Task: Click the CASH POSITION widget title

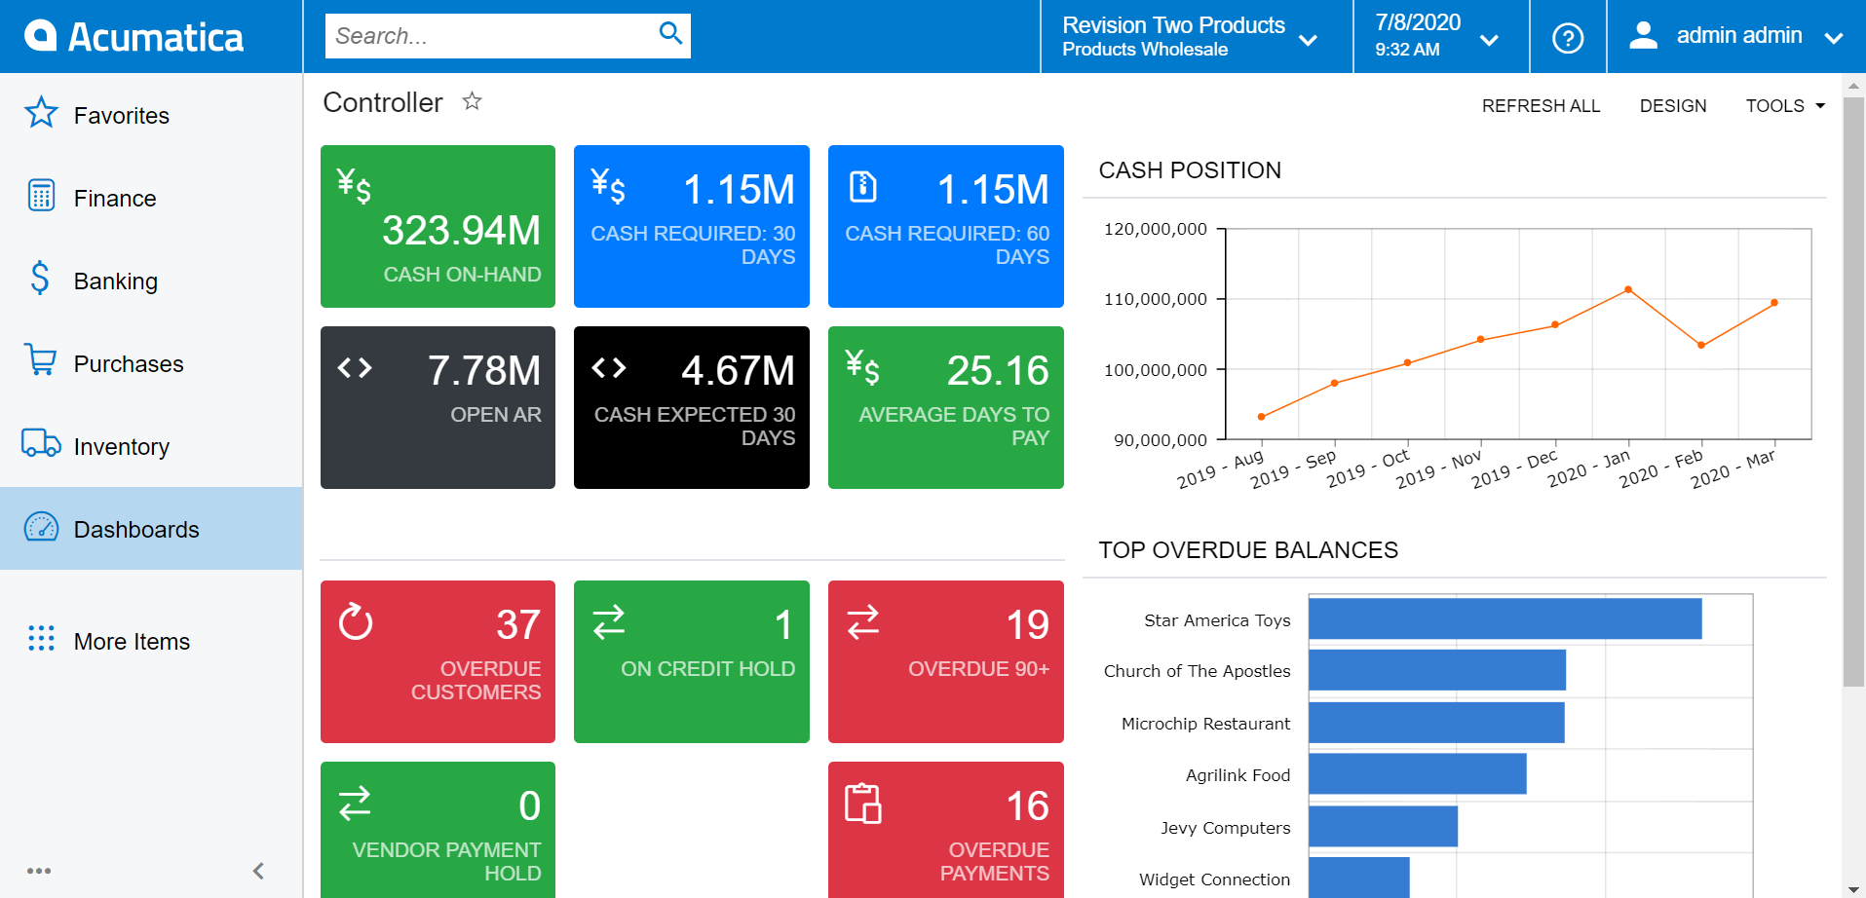Action: click(1190, 170)
